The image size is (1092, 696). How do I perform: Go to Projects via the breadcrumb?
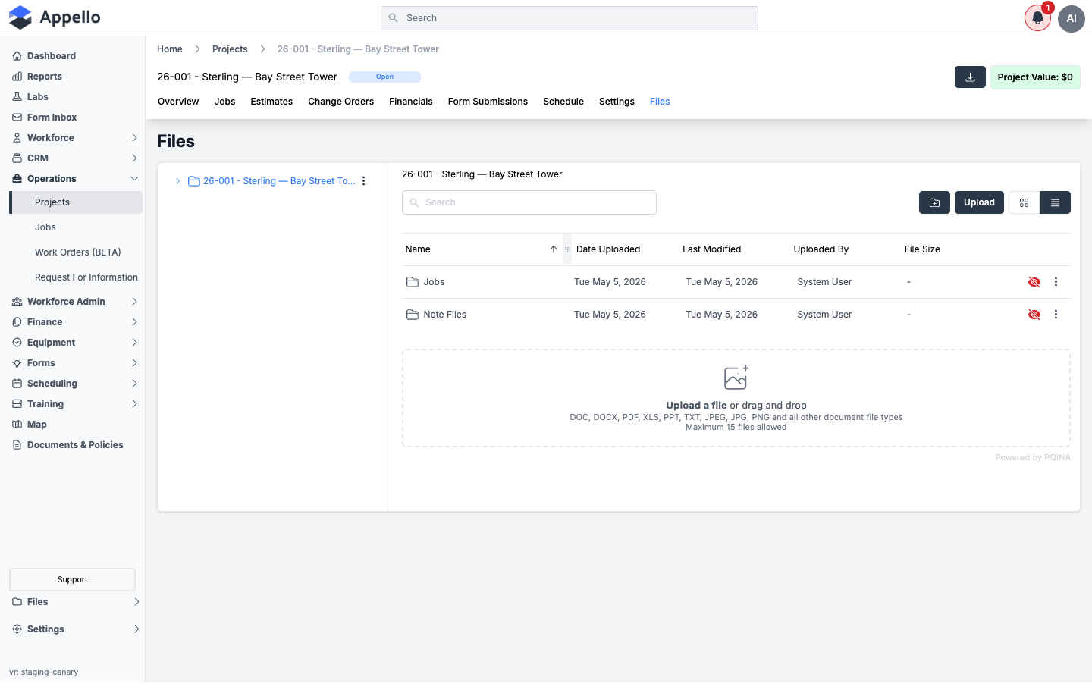(x=230, y=49)
